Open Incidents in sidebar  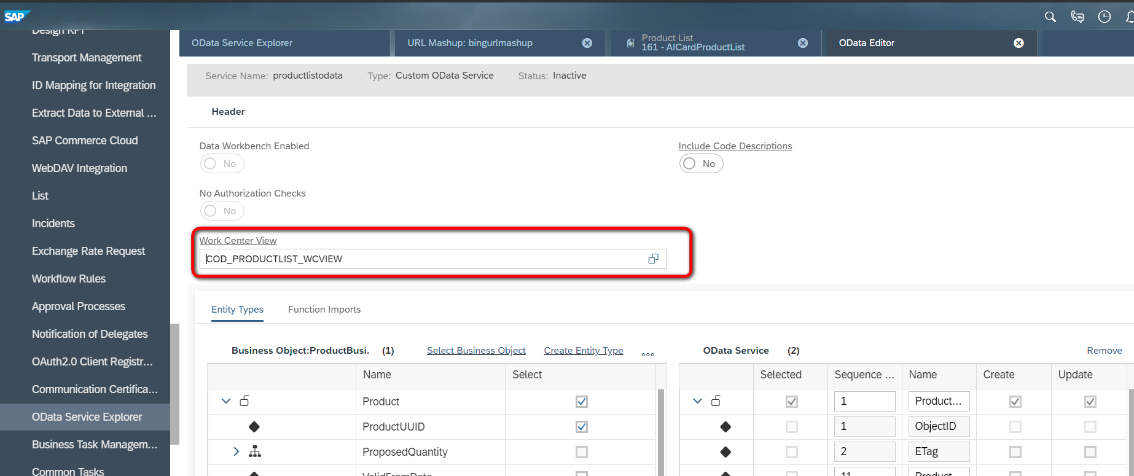[x=53, y=224]
